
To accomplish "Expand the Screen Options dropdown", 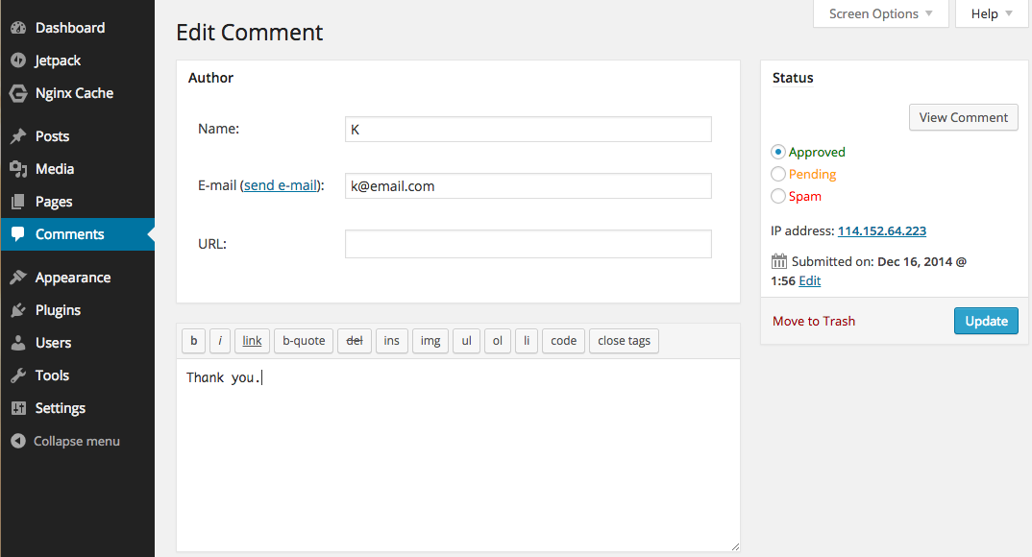I will click(x=880, y=13).
